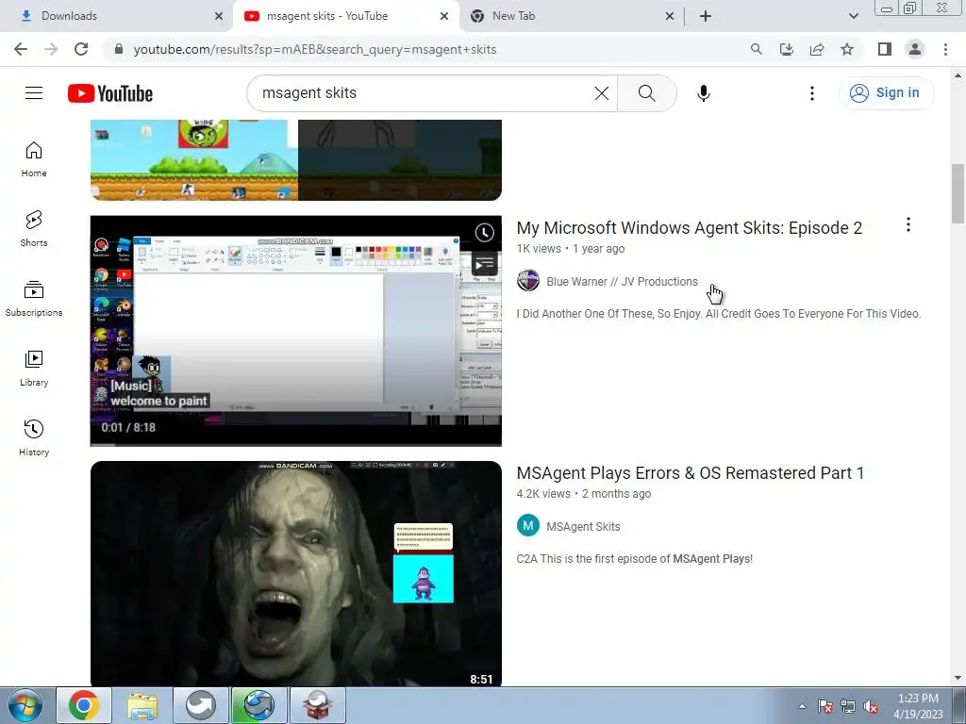Open Subscriptions from the sidebar
The width and height of the screenshot is (966, 724).
tap(34, 299)
